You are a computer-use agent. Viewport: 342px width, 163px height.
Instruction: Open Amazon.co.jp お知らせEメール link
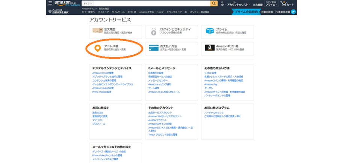pos(164,92)
